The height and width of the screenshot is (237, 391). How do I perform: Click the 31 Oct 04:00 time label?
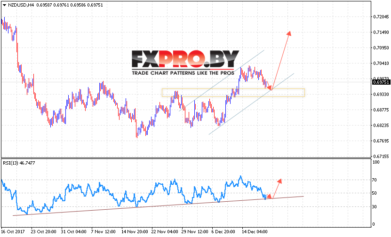(73, 231)
